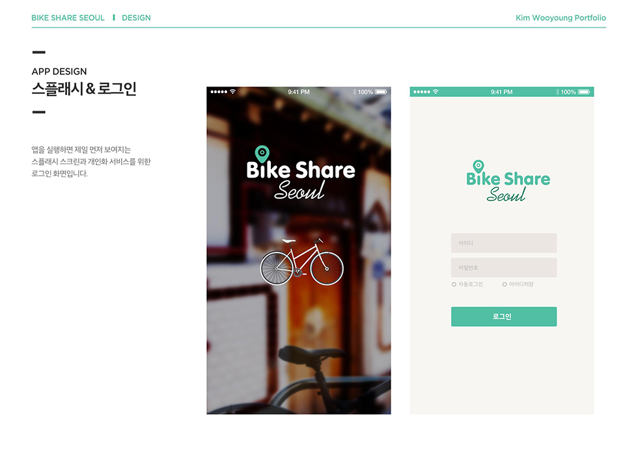Click the Wi-Fi icon in green login status bar
Screen dimensions: 638x451
click(x=436, y=92)
